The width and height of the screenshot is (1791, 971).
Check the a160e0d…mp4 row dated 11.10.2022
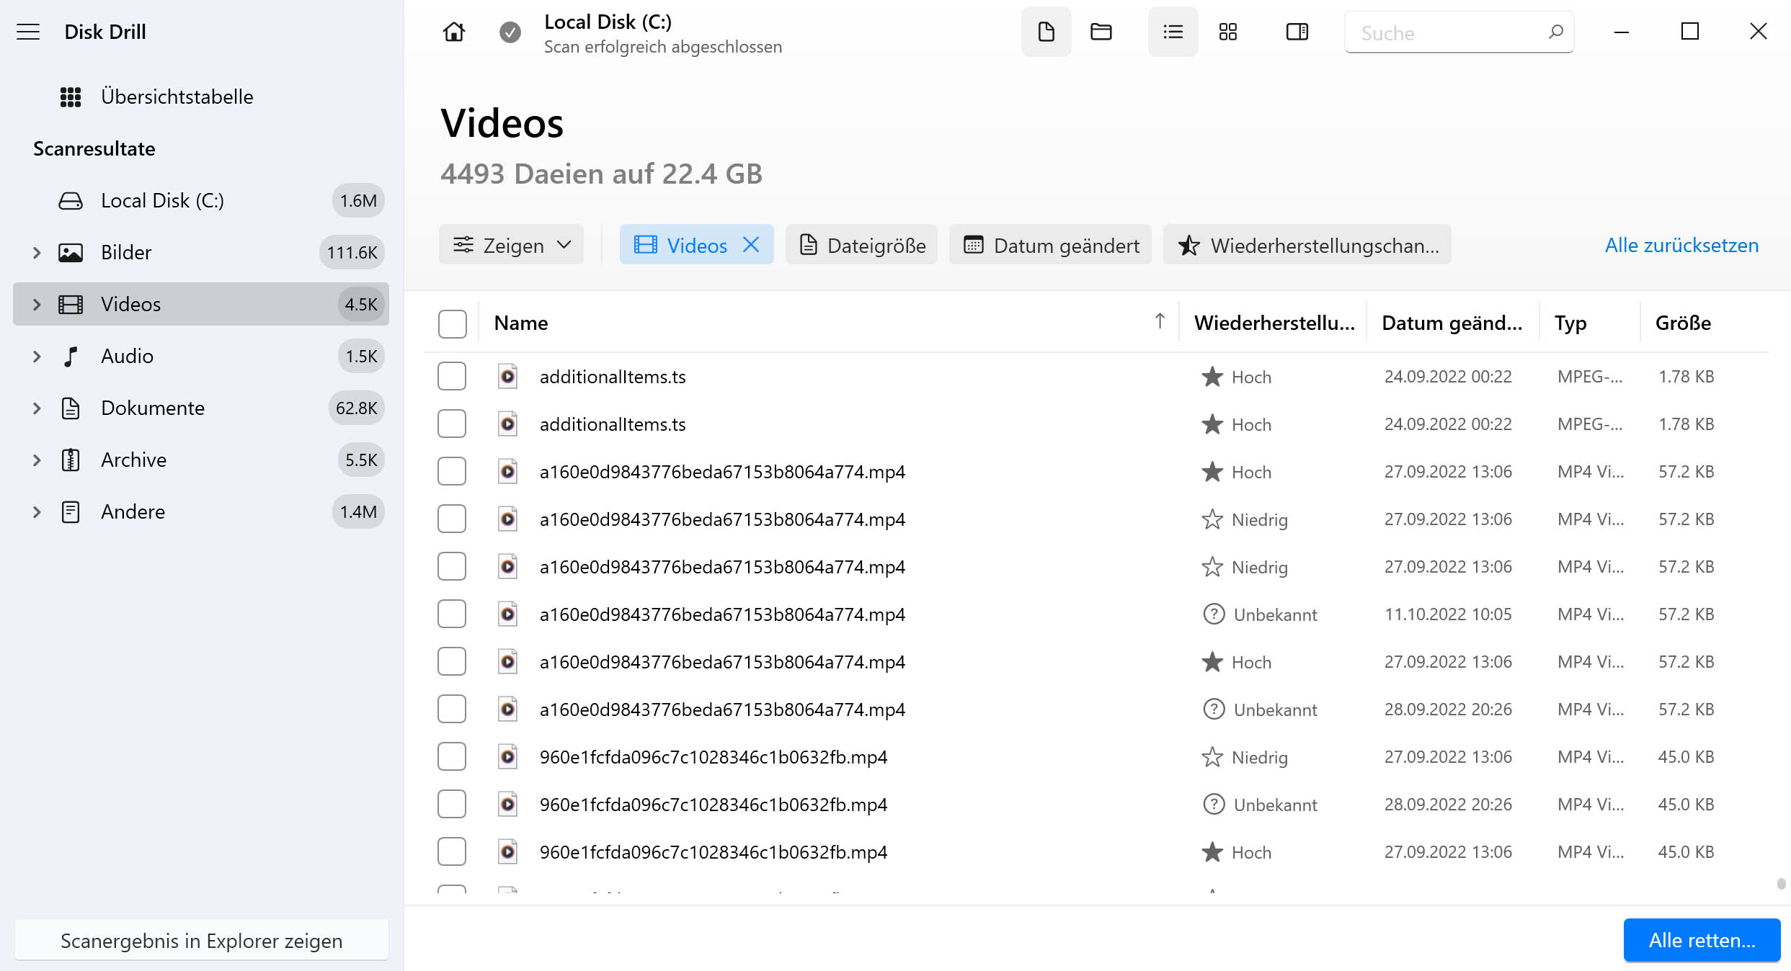point(452,614)
